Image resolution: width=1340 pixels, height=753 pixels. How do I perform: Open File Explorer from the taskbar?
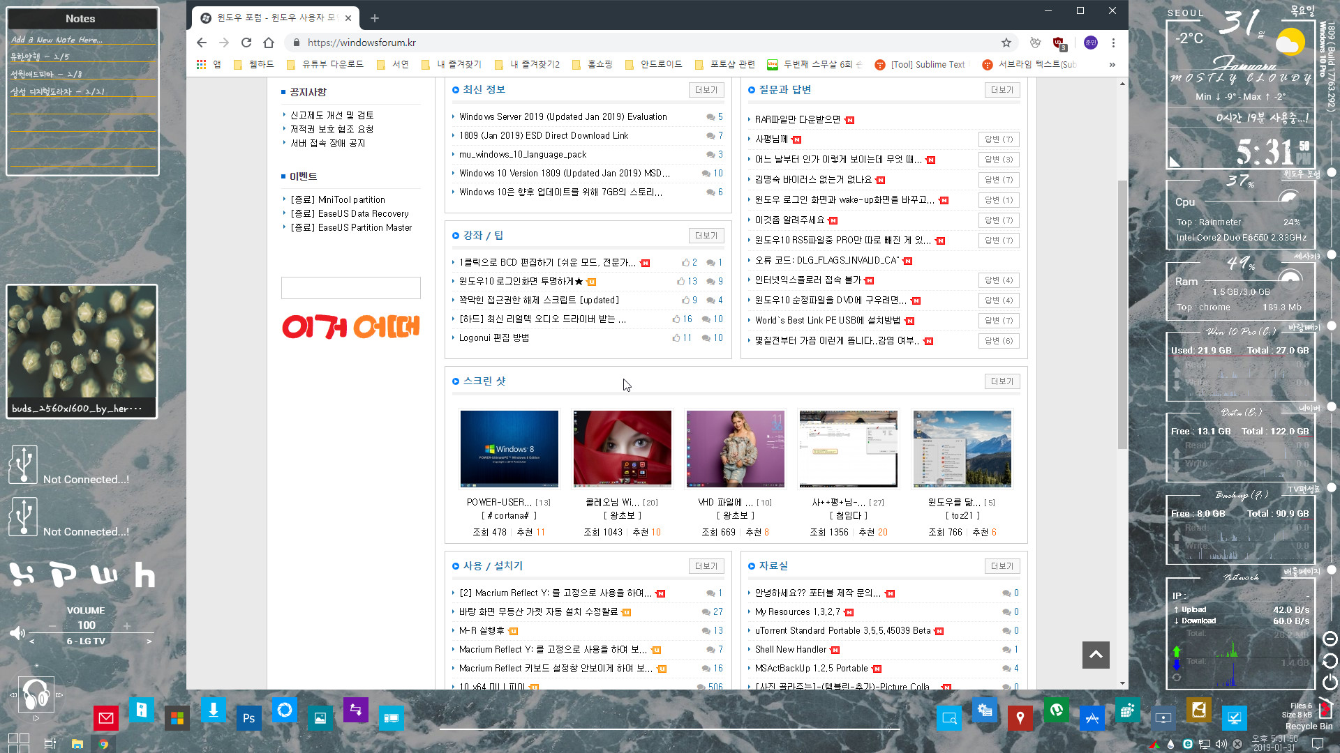(77, 744)
